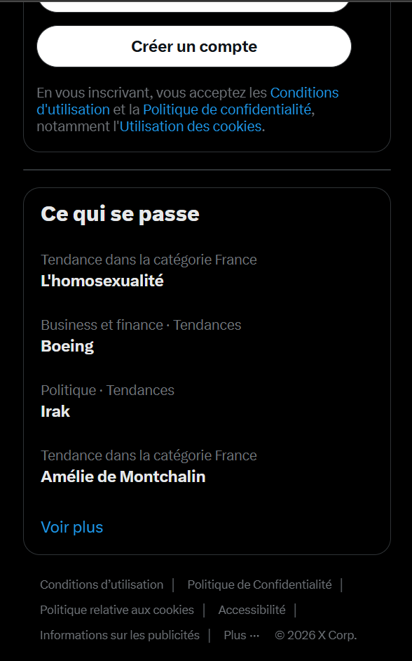Open Informations sur les publicités link
The height and width of the screenshot is (661, 412).
(x=120, y=635)
